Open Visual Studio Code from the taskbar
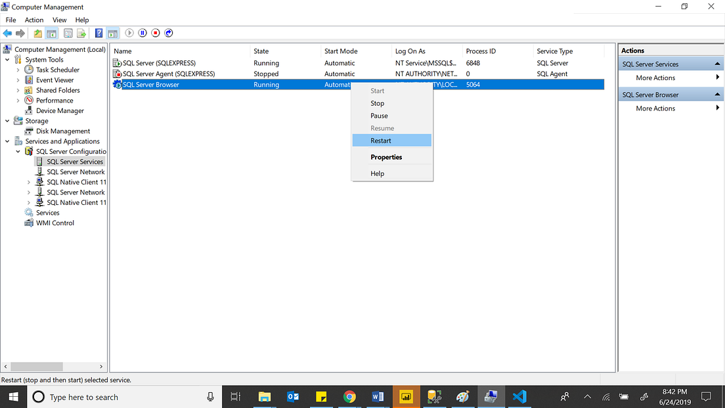725x408 pixels. [519, 397]
